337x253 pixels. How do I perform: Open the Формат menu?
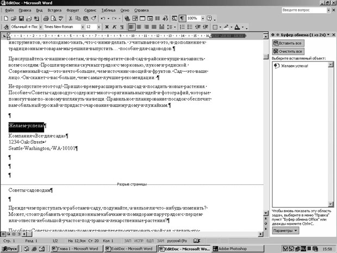click(x=73, y=10)
